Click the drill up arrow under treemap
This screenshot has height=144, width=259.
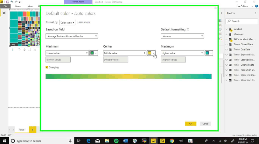pos(19,49)
